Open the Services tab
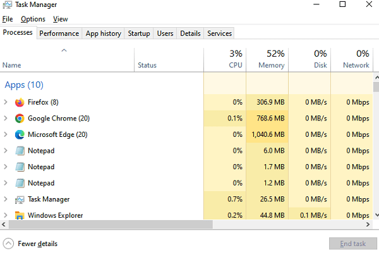Screen dimensions: 379x253 coord(219,33)
